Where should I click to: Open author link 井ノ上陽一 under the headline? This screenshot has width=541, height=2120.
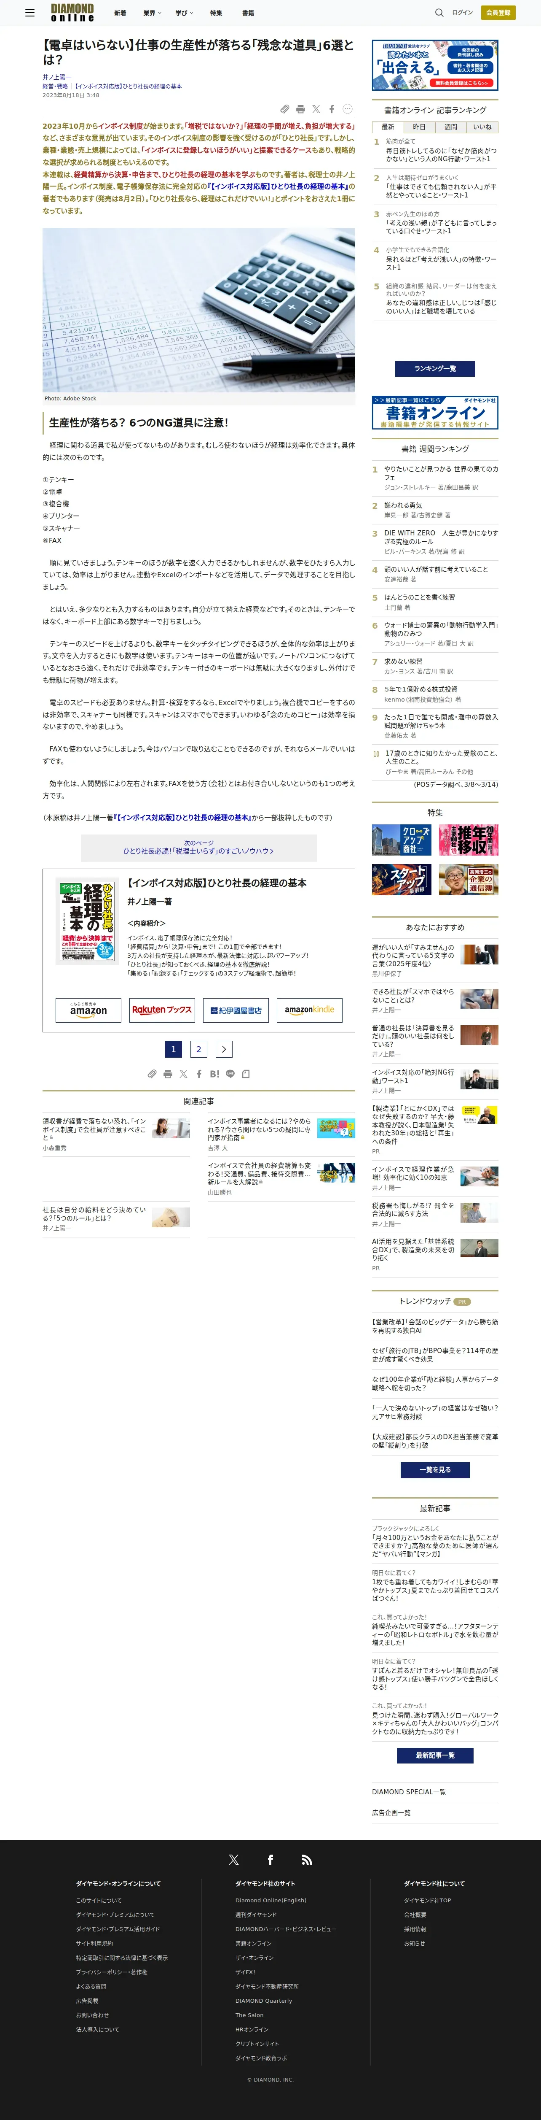click(57, 77)
